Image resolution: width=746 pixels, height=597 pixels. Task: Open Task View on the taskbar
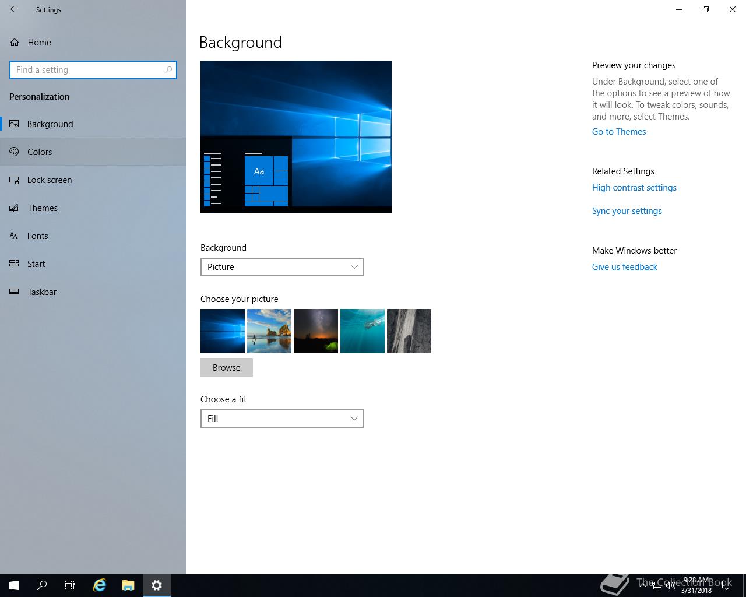pos(70,585)
